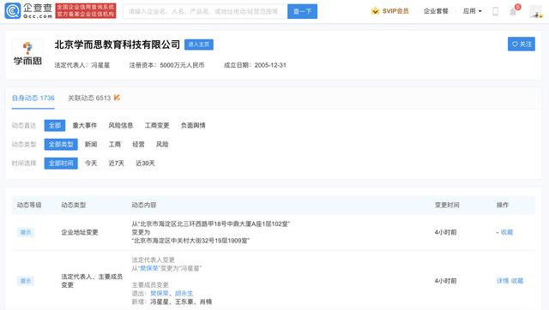This screenshot has height=310, width=549.
Task: Open 详情 for 法定代表人 change row
Action: tap(503, 281)
